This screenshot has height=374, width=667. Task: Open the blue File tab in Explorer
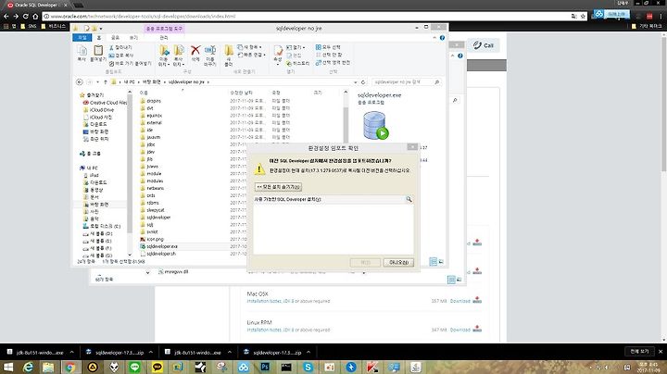click(x=82, y=38)
